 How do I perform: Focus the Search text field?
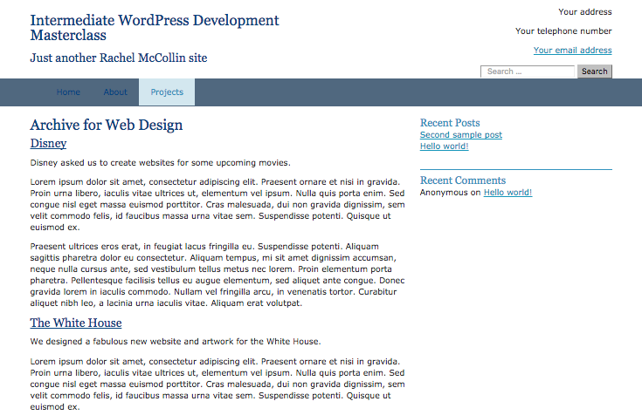[528, 71]
